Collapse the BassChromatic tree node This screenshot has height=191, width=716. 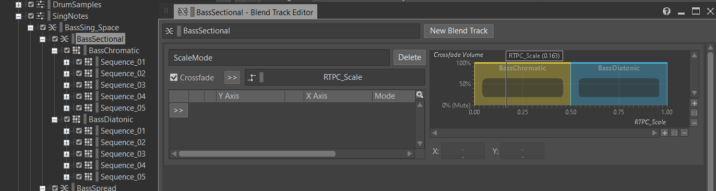[54, 51]
